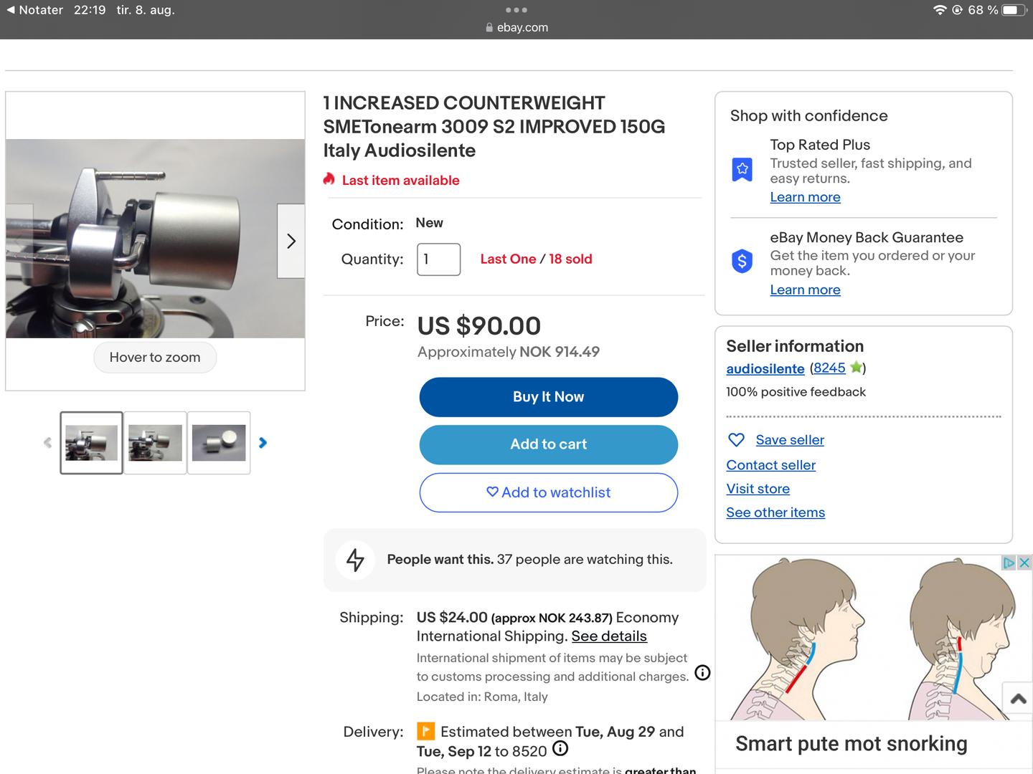This screenshot has height=774, width=1033.
Task: Open the three-dot multitasking menu
Action: tap(516, 10)
